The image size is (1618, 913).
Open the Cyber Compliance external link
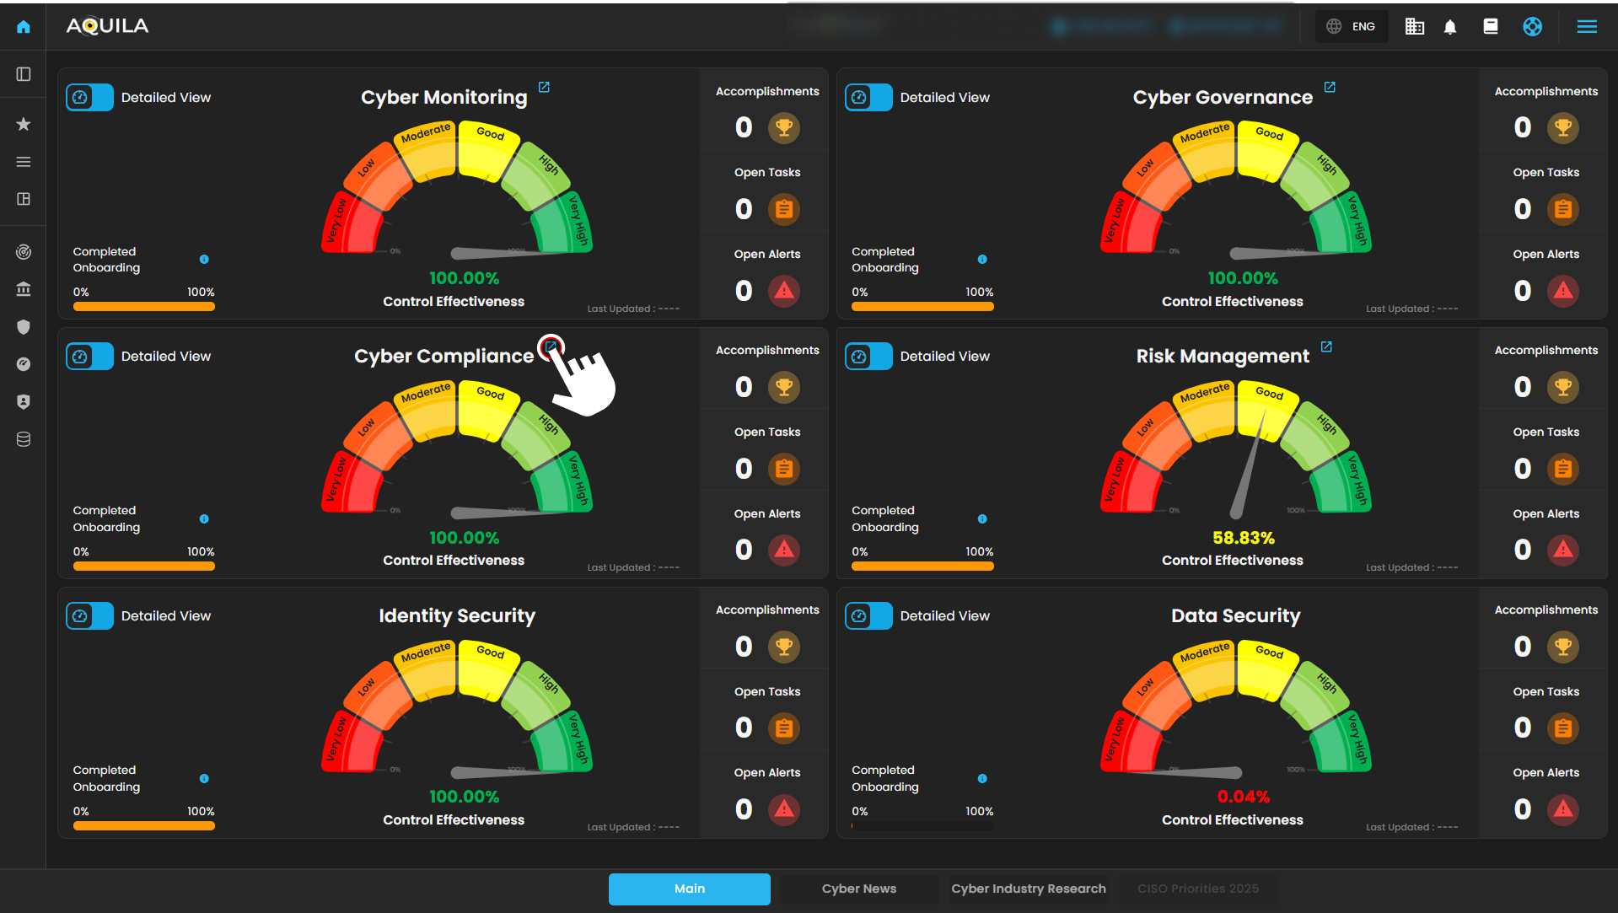tap(551, 346)
